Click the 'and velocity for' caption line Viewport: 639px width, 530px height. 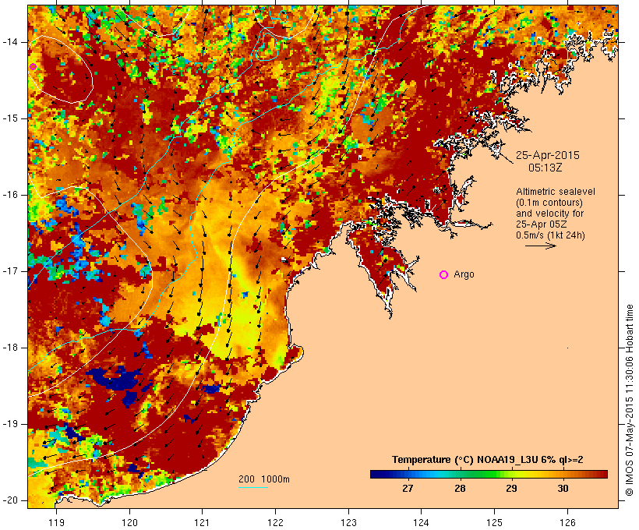549,214
